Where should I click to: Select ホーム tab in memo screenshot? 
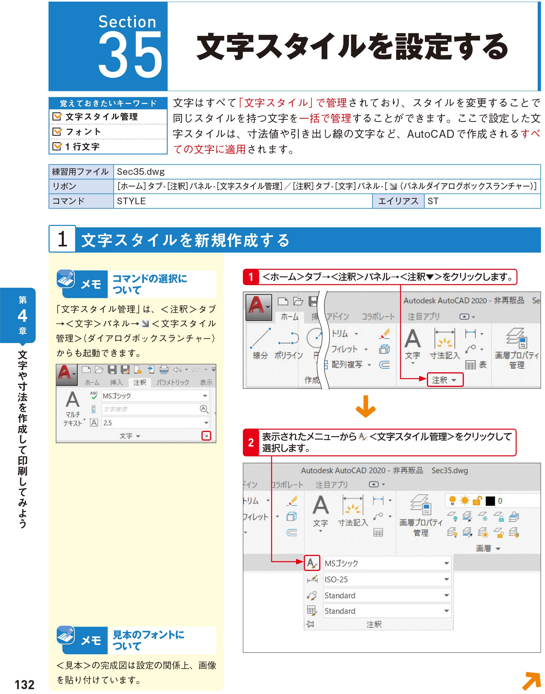pos(92,383)
